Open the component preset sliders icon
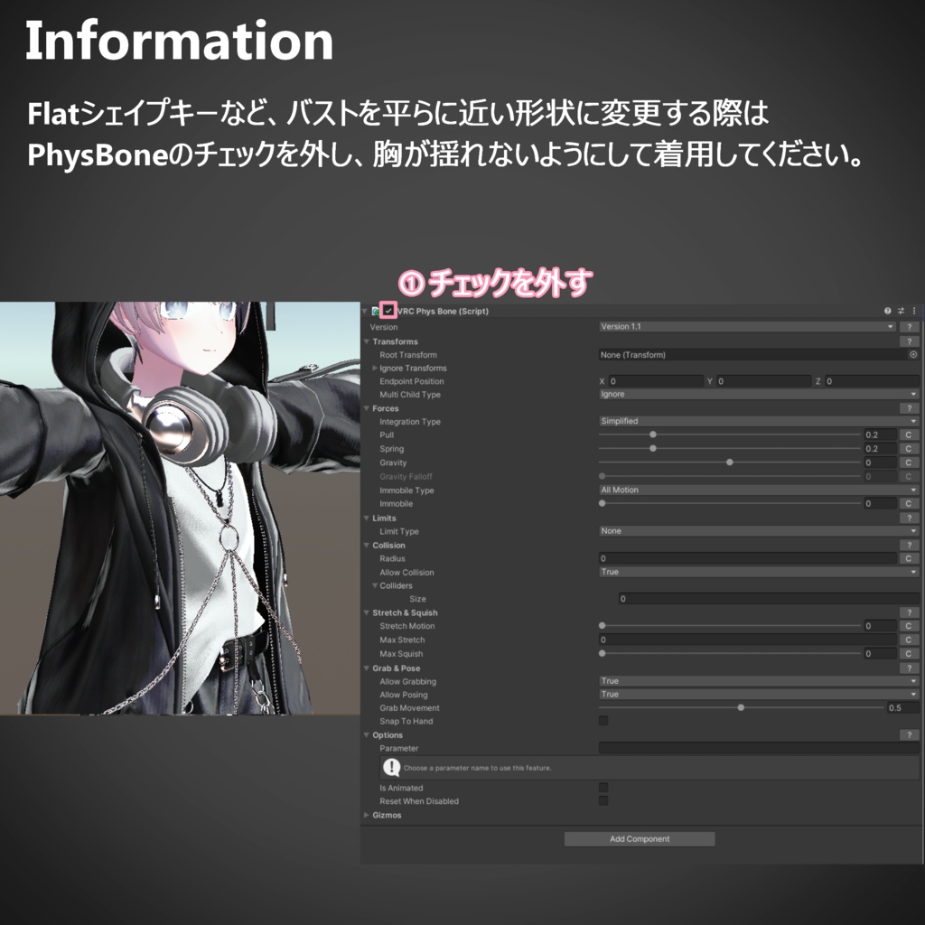This screenshot has width=925, height=925. 901,311
